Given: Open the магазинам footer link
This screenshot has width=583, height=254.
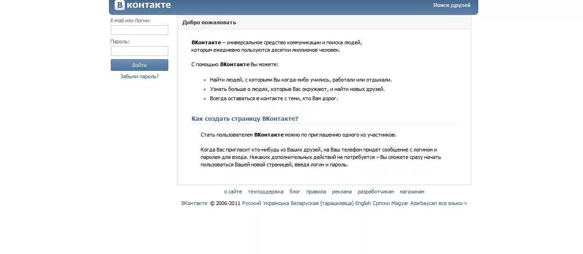Looking at the screenshot, I should pyautogui.click(x=412, y=192).
